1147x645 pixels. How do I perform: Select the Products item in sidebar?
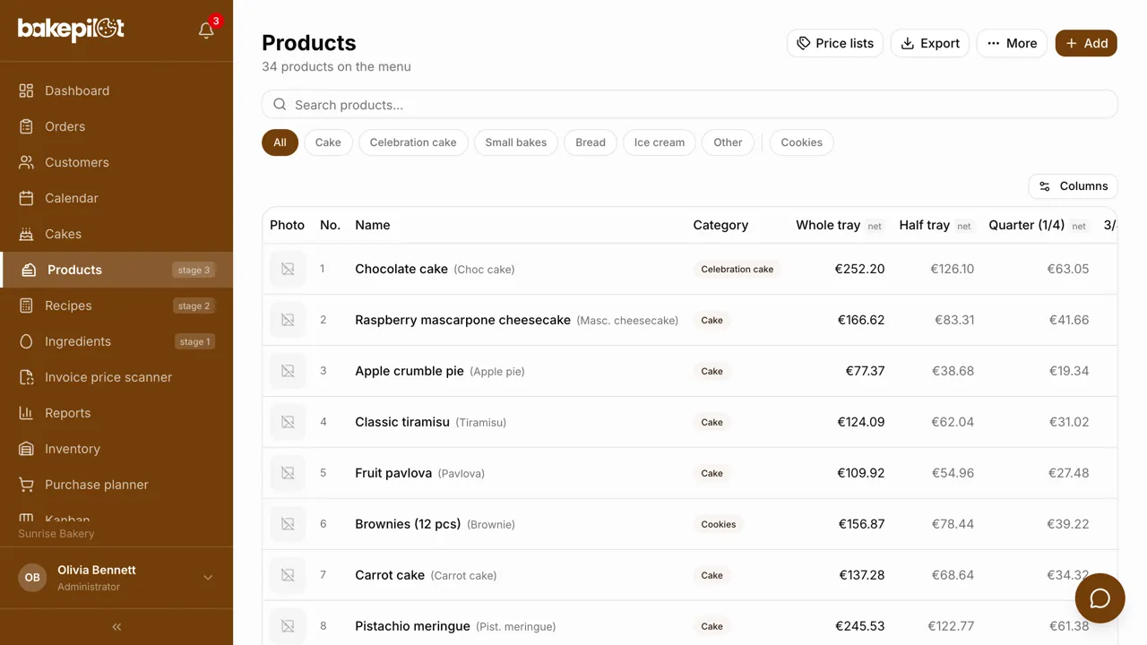[x=116, y=270]
